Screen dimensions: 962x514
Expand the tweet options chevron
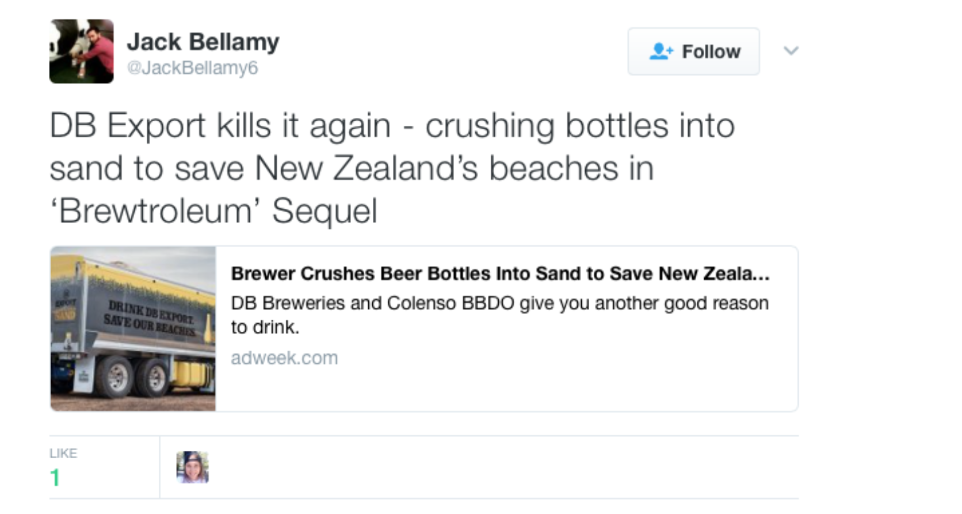[x=791, y=51]
